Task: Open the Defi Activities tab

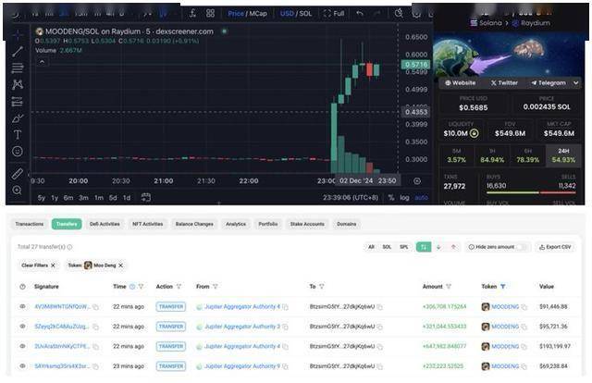Action: pyautogui.click(x=105, y=224)
